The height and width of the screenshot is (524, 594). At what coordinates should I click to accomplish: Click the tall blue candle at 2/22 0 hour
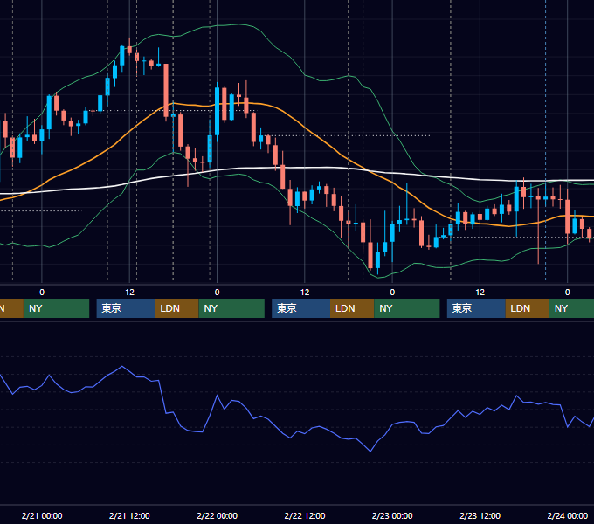(217, 111)
